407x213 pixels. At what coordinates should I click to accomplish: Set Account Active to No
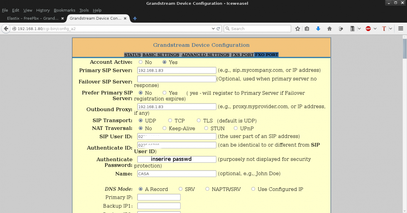click(141, 62)
